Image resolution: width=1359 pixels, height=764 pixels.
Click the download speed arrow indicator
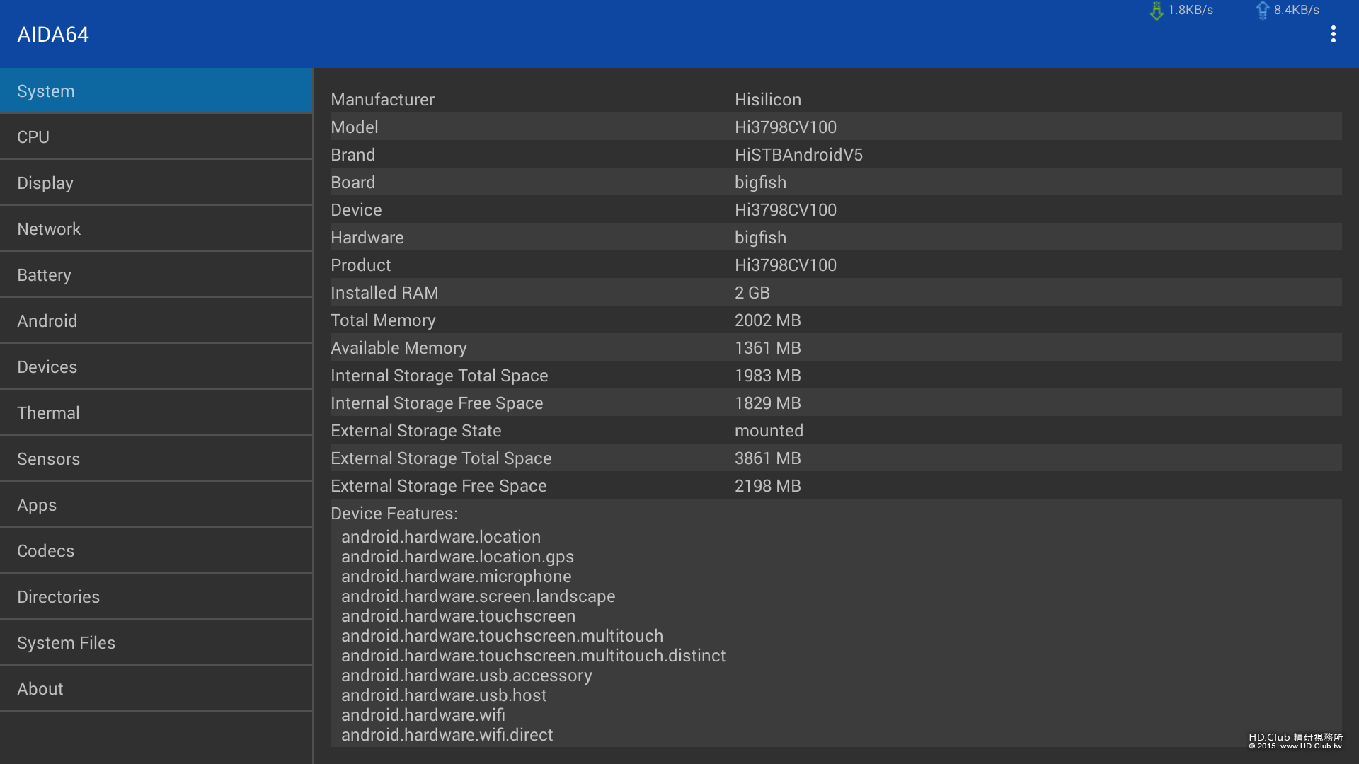point(1157,11)
